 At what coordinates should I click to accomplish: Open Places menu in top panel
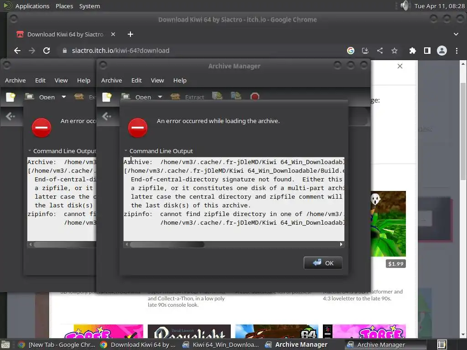coord(64,6)
